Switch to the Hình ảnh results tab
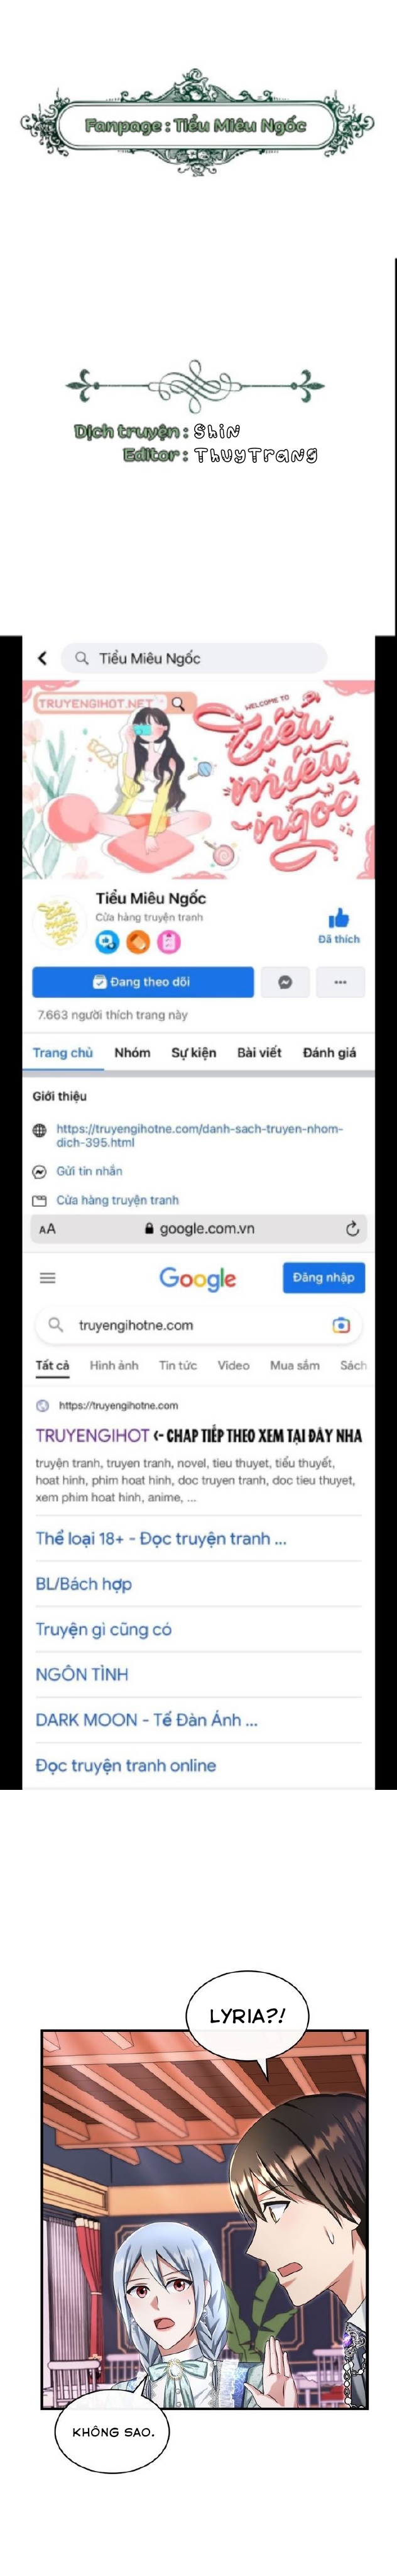This screenshot has width=397, height=2576. (x=114, y=1365)
